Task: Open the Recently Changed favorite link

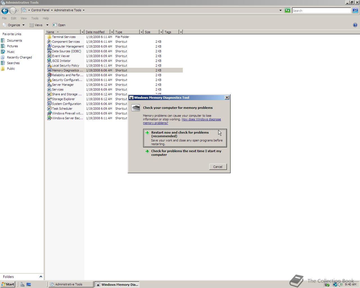Action: tap(19, 57)
